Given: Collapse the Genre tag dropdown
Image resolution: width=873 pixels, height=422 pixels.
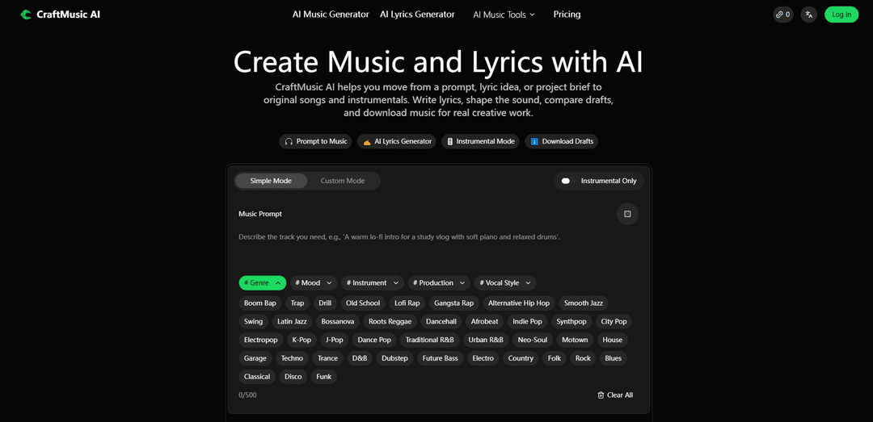Looking at the screenshot, I should tap(263, 282).
